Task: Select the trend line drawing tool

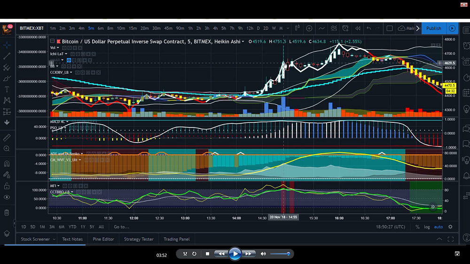Action: pos(7,56)
